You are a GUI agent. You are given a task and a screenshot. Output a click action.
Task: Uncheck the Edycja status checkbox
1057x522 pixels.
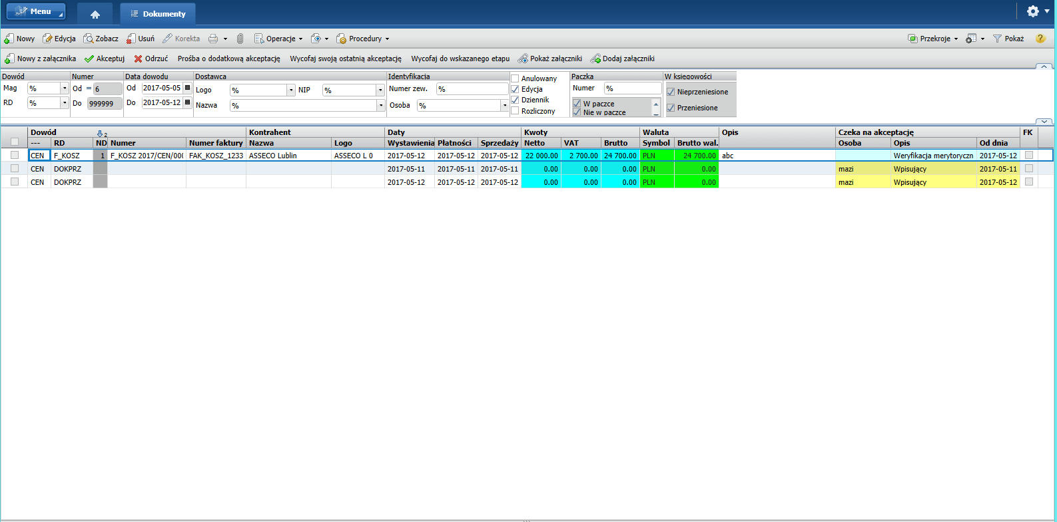tap(515, 89)
